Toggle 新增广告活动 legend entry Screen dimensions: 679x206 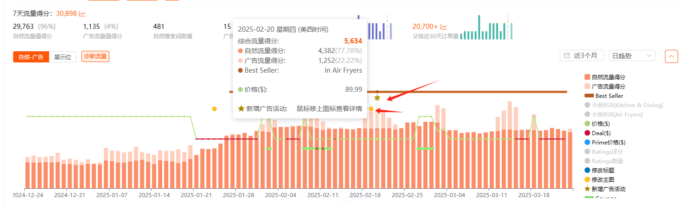[605, 189]
